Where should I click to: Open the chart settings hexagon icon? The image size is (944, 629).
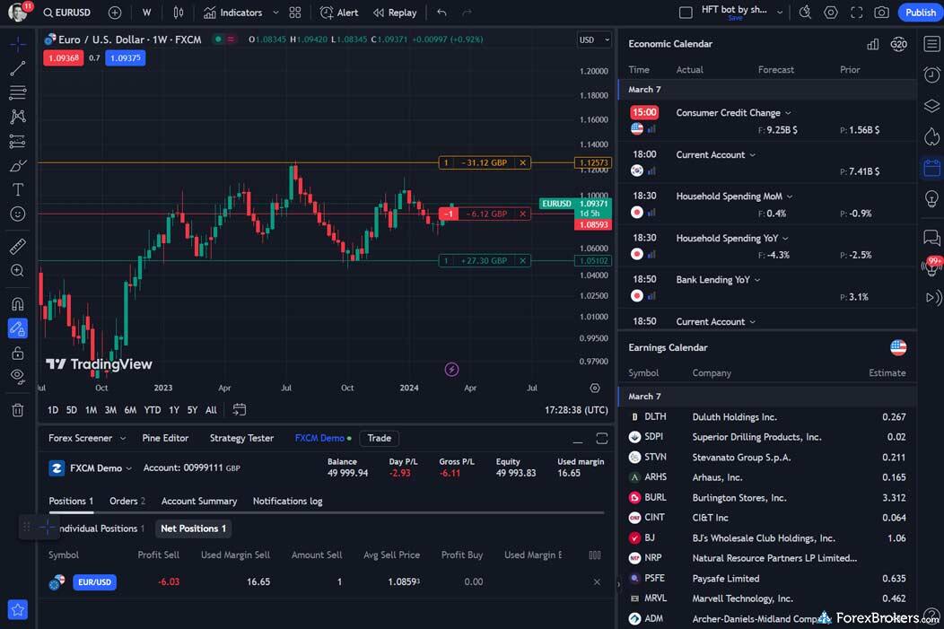pyautogui.click(x=831, y=13)
